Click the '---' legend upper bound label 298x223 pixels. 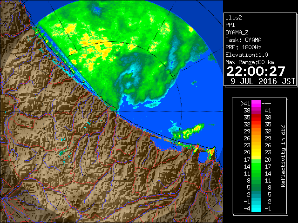pyautogui.click(x=266, y=104)
